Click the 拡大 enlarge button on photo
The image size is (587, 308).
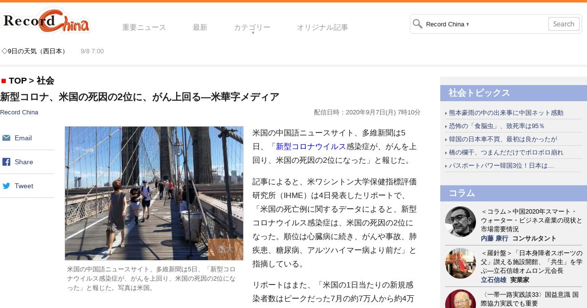(226, 249)
